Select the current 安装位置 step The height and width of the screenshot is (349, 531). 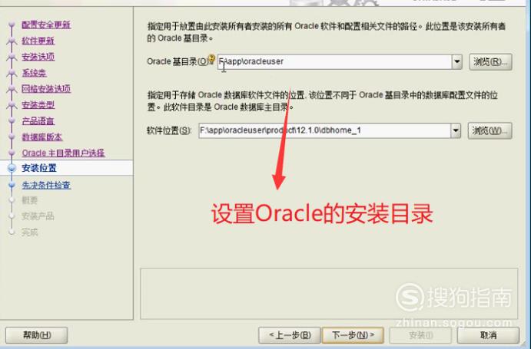point(39,168)
